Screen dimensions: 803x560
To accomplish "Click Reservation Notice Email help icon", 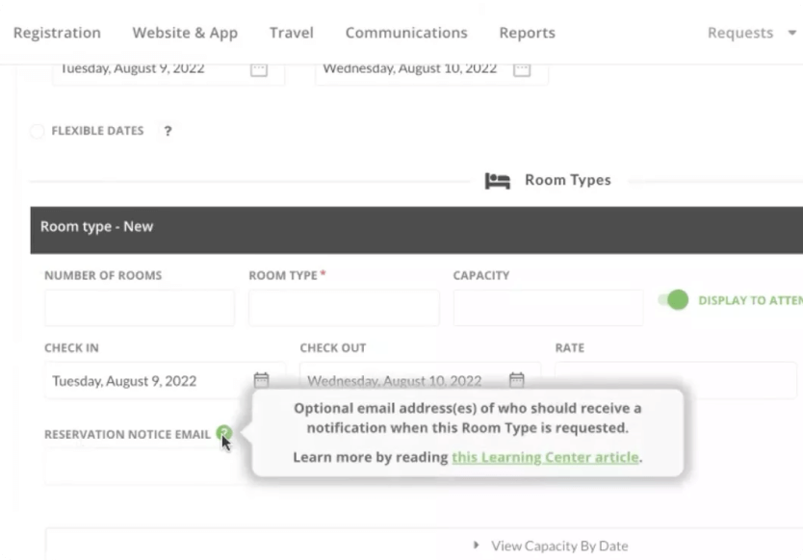I will click(223, 434).
